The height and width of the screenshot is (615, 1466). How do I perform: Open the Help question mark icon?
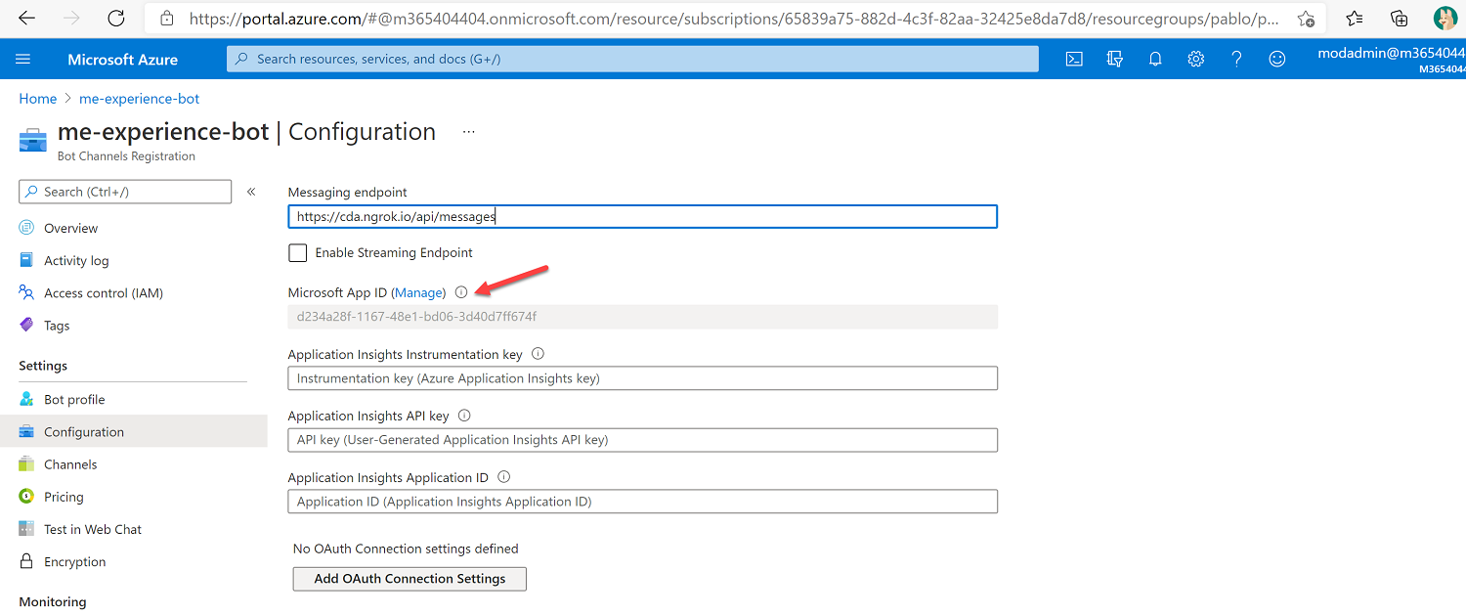point(1236,59)
